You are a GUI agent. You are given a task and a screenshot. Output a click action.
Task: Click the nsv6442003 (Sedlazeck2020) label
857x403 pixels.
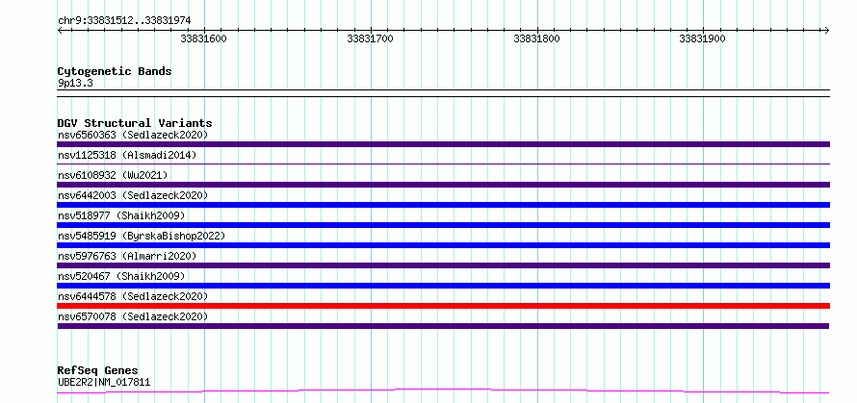pyautogui.click(x=133, y=195)
